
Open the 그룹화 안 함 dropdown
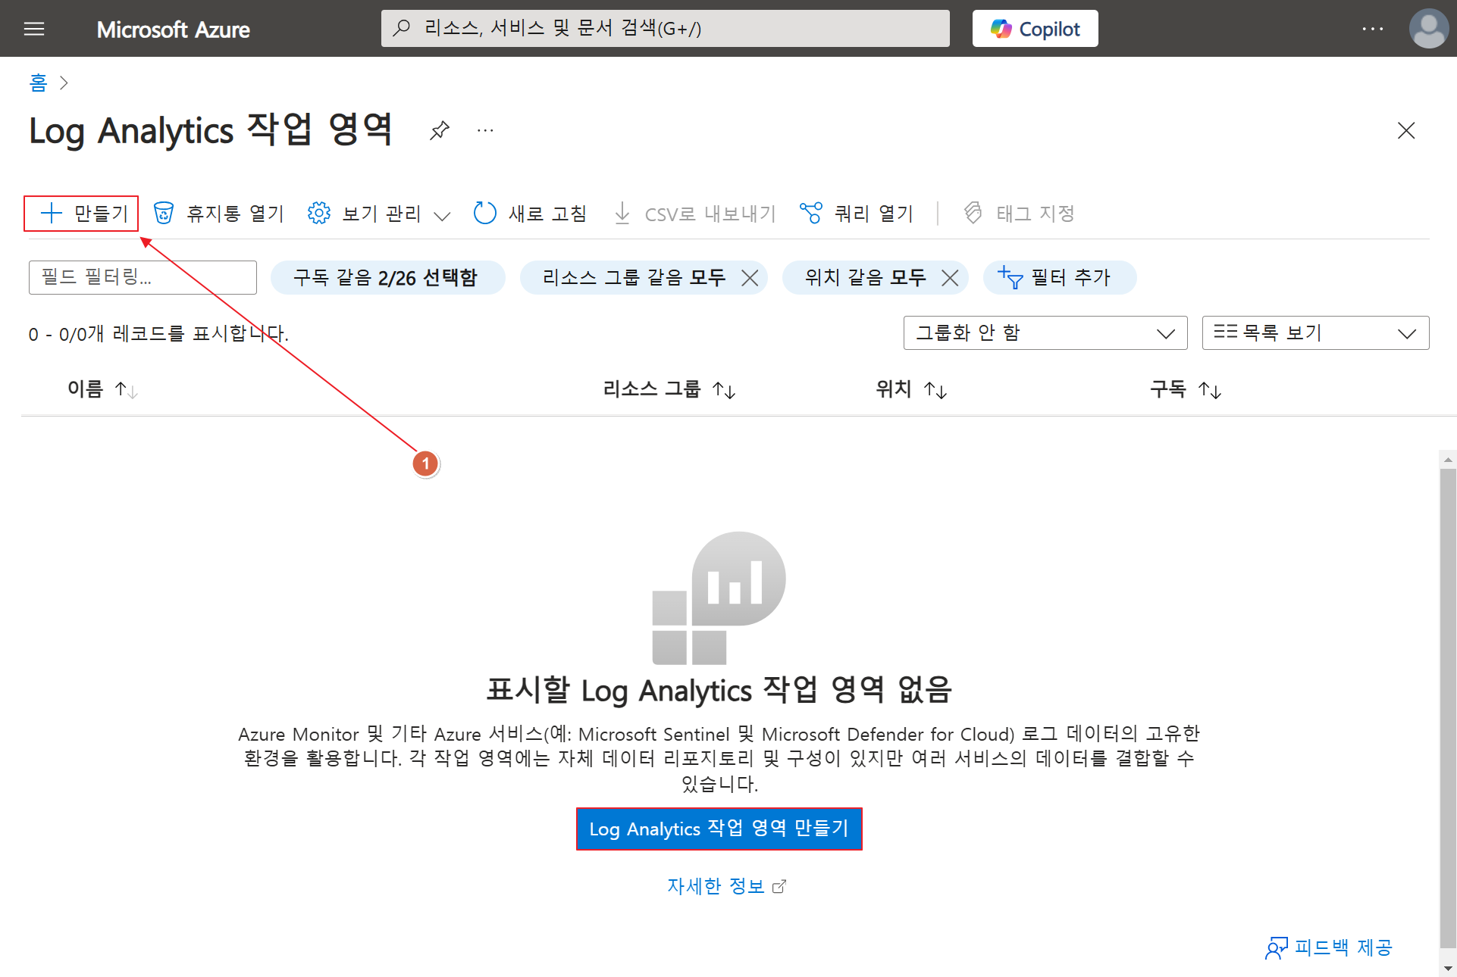[x=1045, y=333]
